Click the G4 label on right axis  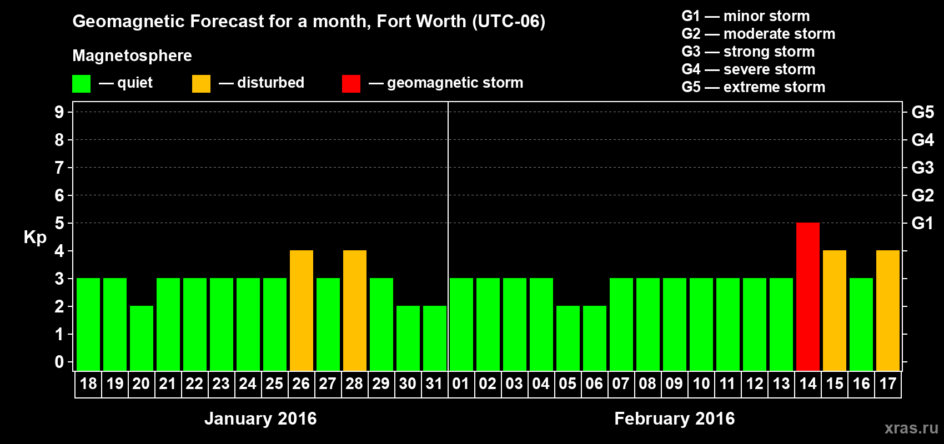[923, 140]
